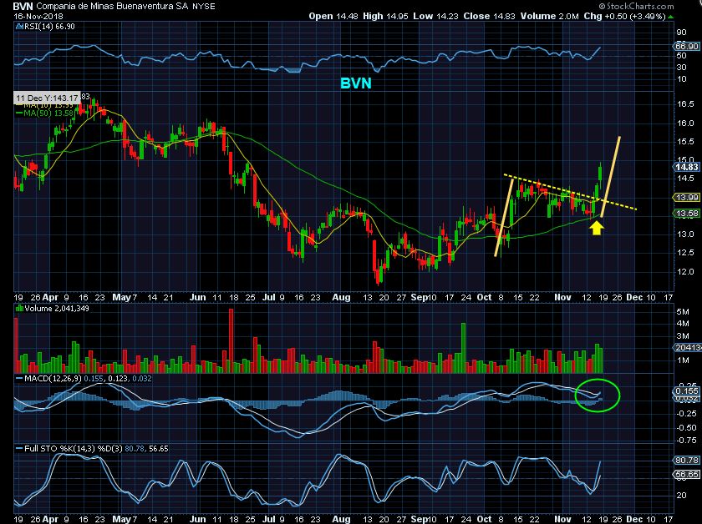Screen dimensions: 702x524
Task: Click the 11 Dec Y:143.17 crosshair tooltip
Action: coord(47,98)
